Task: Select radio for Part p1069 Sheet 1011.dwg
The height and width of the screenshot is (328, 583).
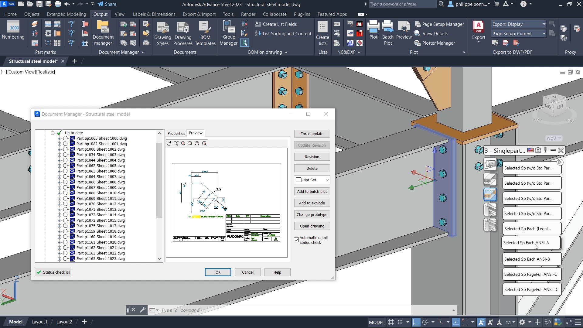Action: tap(65, 198)
